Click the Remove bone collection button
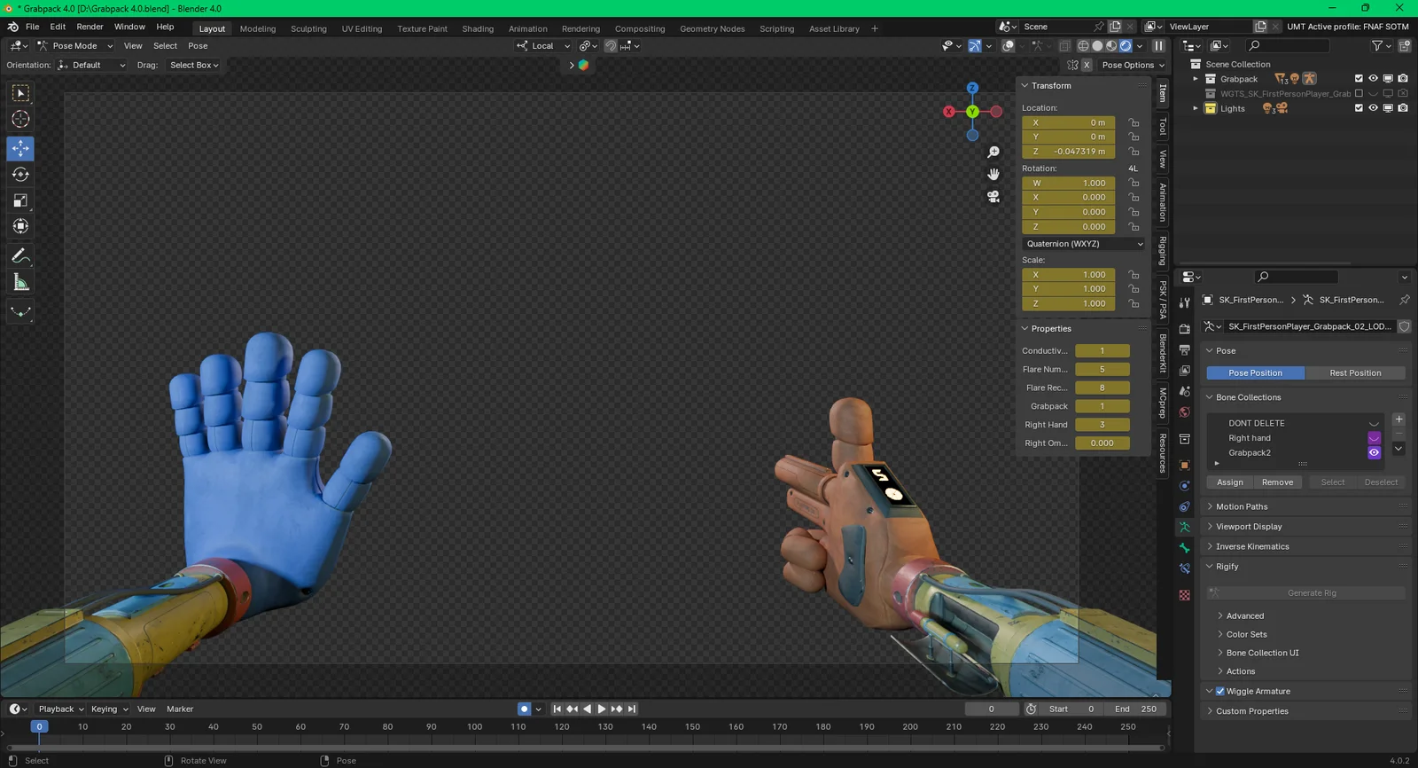 point(1277,482)
